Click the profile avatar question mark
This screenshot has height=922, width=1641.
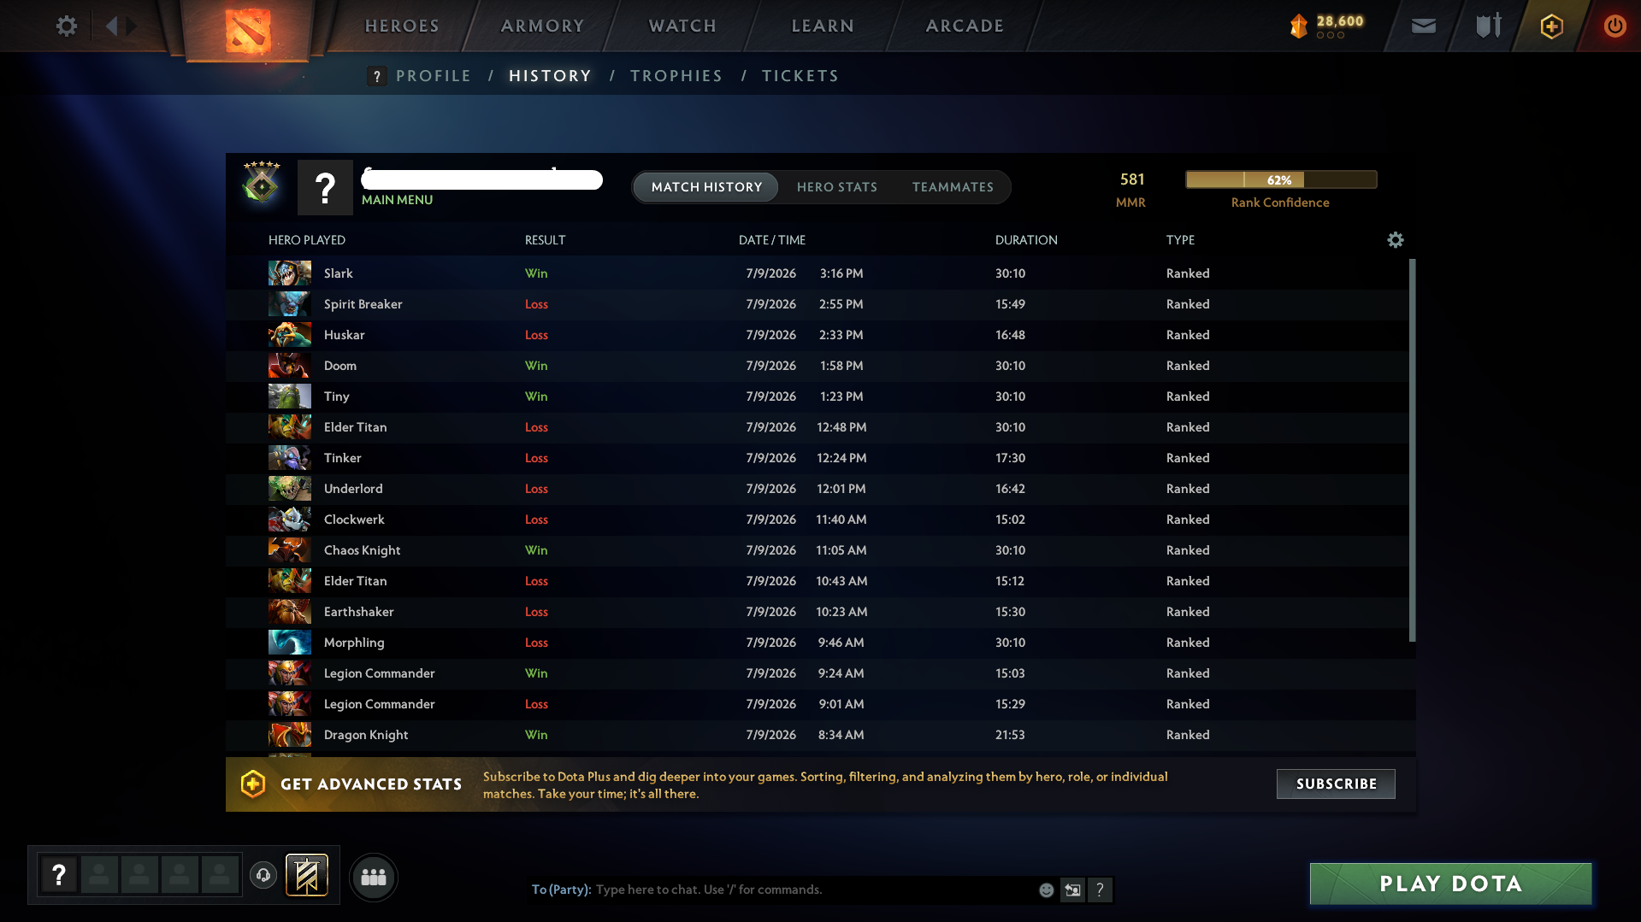[x=325, y=187]
